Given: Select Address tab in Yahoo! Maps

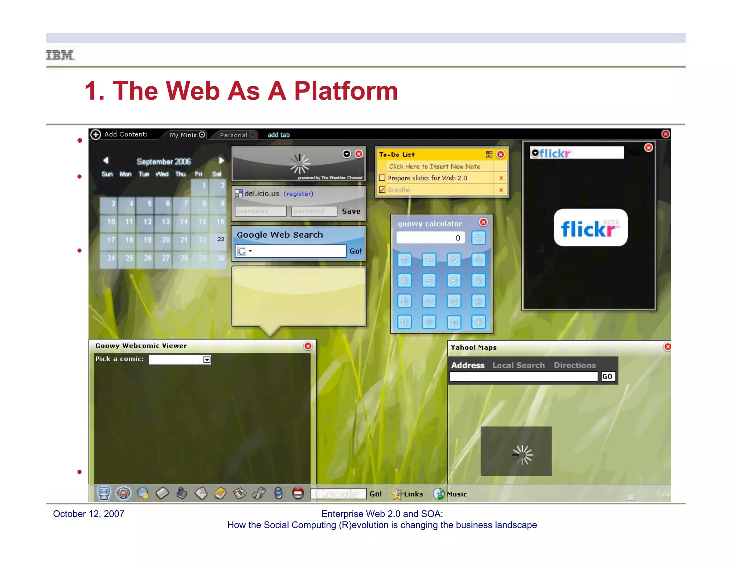Looking at the screenshot, I should click(x=468, y=365).
